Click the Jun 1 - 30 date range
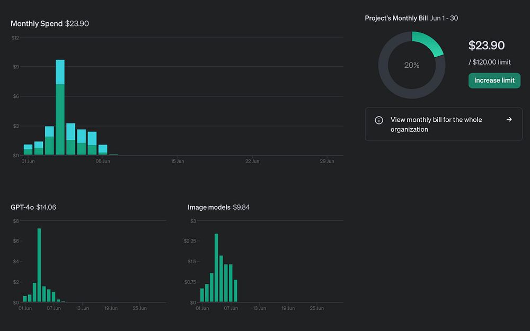The height and width of the screenshot is (331, 530). pos(444,18)
